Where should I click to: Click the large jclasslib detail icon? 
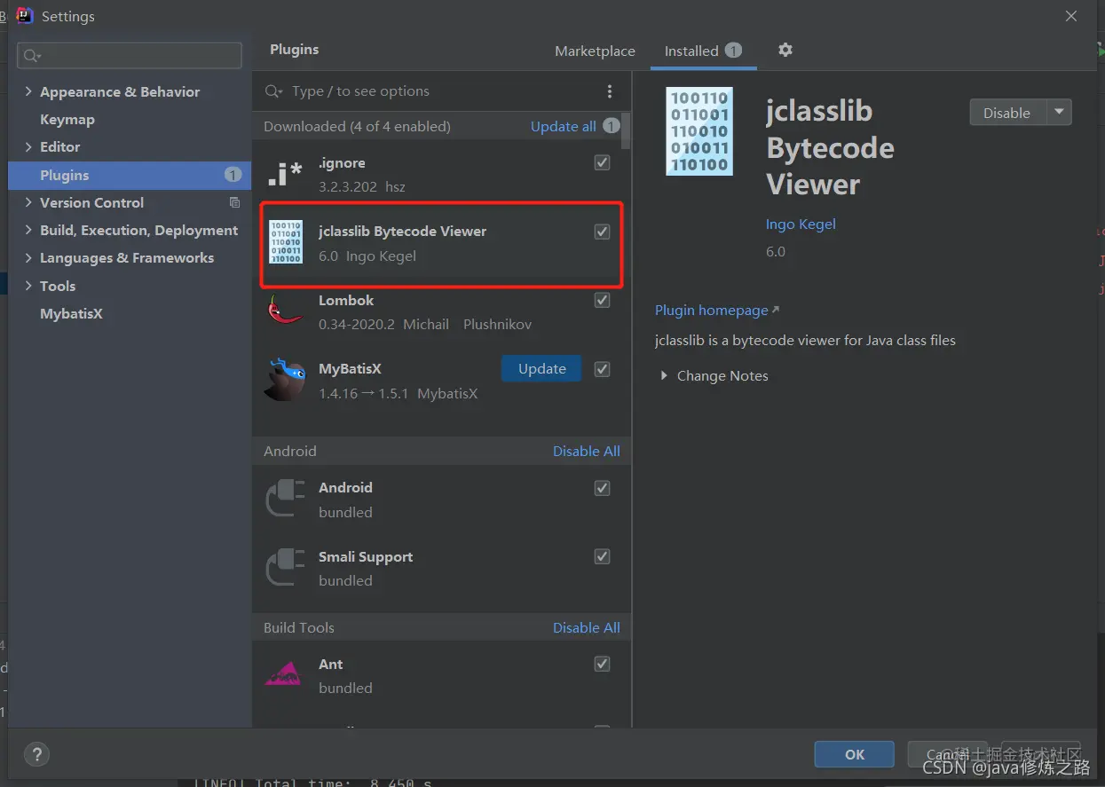tap(699, 131)
